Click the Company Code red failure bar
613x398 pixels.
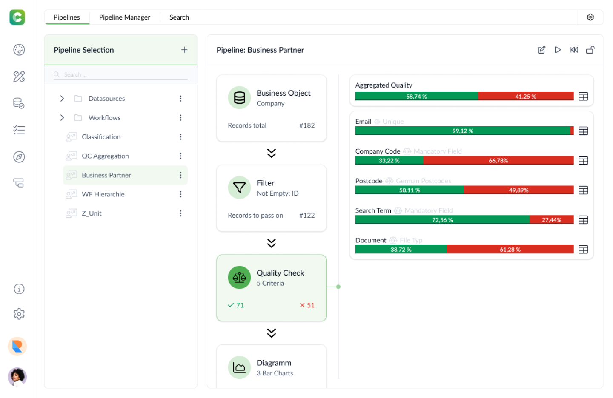(x=498, y=161)
